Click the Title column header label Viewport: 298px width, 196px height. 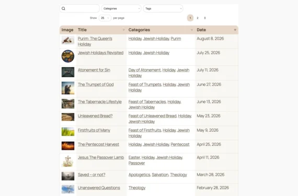[x=82, y=30]
